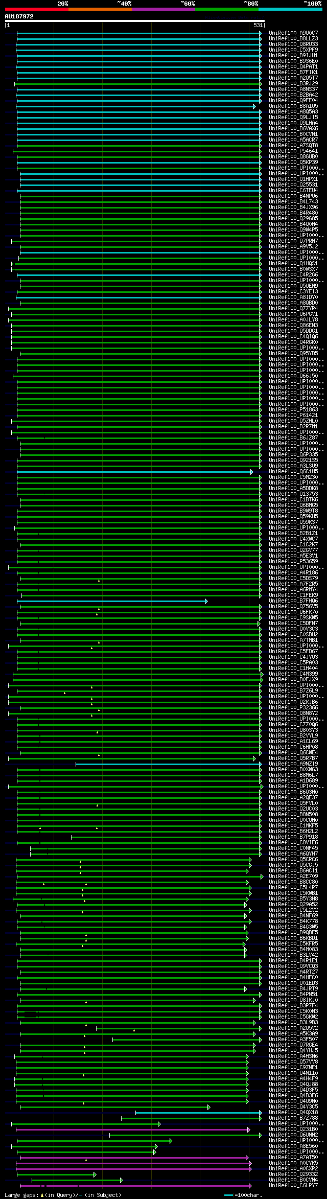Click the UniRef100_P53659 label
Viewport: 327px width, 1199px height.
click(293, 562)
